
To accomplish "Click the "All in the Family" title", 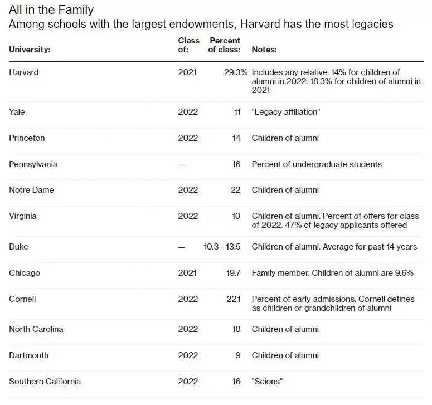I will (x=51, y=9).
